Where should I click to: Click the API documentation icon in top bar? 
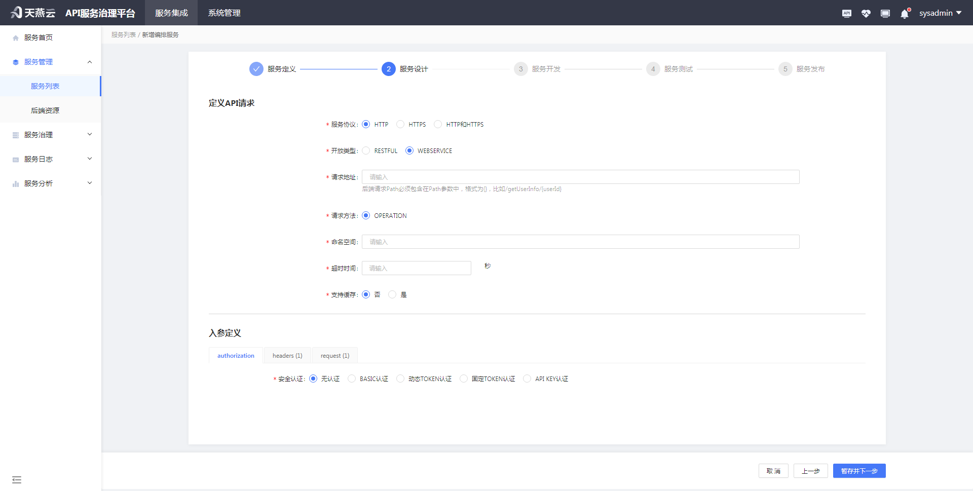(846, 13)
